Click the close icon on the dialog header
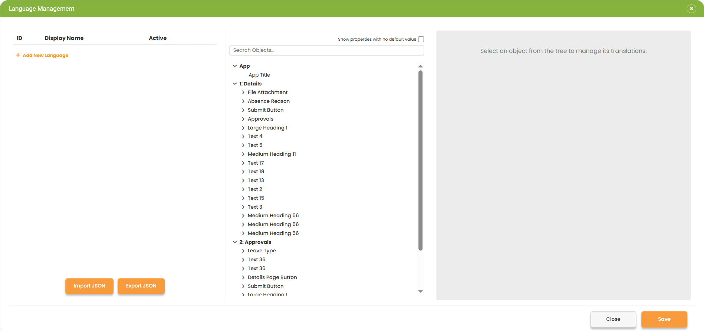Image resolution: width=704 pixels, height=333 pixels. 691,8
